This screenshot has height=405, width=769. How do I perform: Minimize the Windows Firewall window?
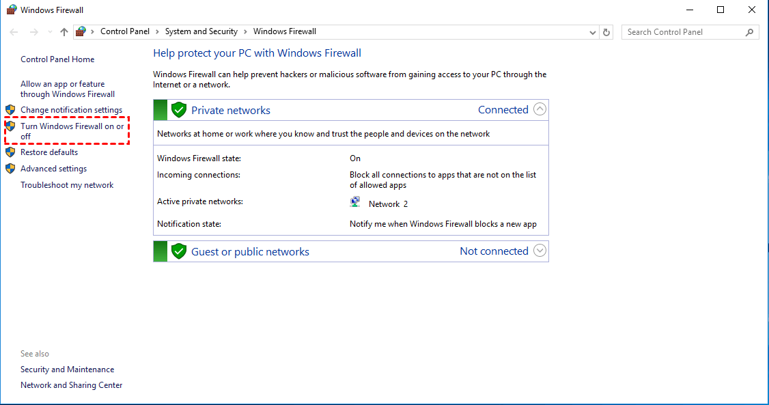pos(690,10)
